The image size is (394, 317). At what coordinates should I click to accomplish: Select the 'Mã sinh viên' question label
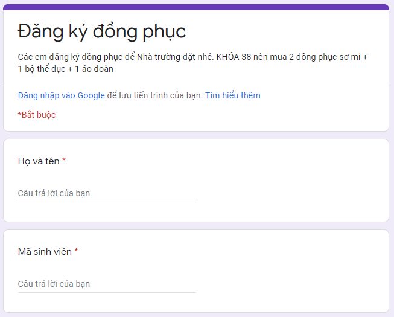click(x=45, y=252)
